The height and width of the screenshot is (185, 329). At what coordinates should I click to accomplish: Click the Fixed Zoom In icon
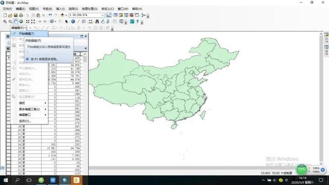[x=28, y=22]
